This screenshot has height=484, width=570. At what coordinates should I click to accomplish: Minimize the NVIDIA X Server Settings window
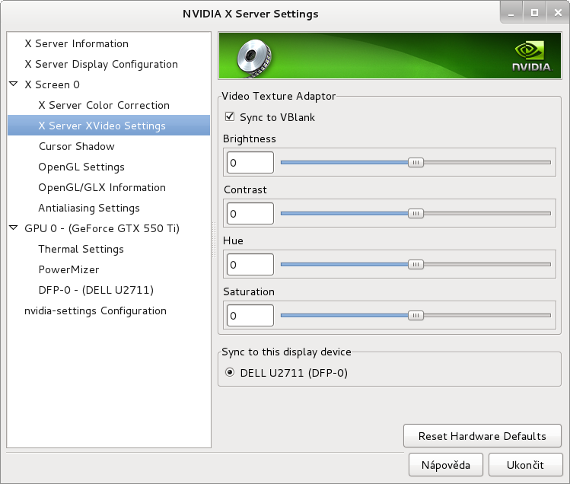pos(511,13)
